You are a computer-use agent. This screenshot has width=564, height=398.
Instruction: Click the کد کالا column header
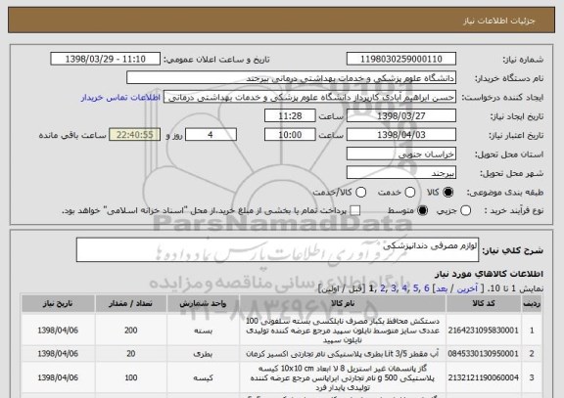click(484, 304)
